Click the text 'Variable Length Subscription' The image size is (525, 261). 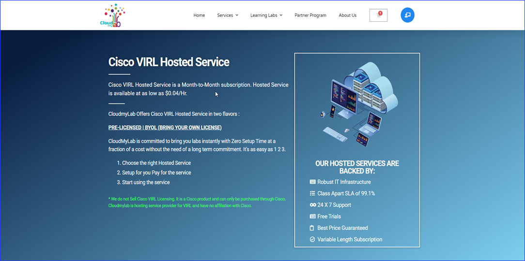click(350, 239)
